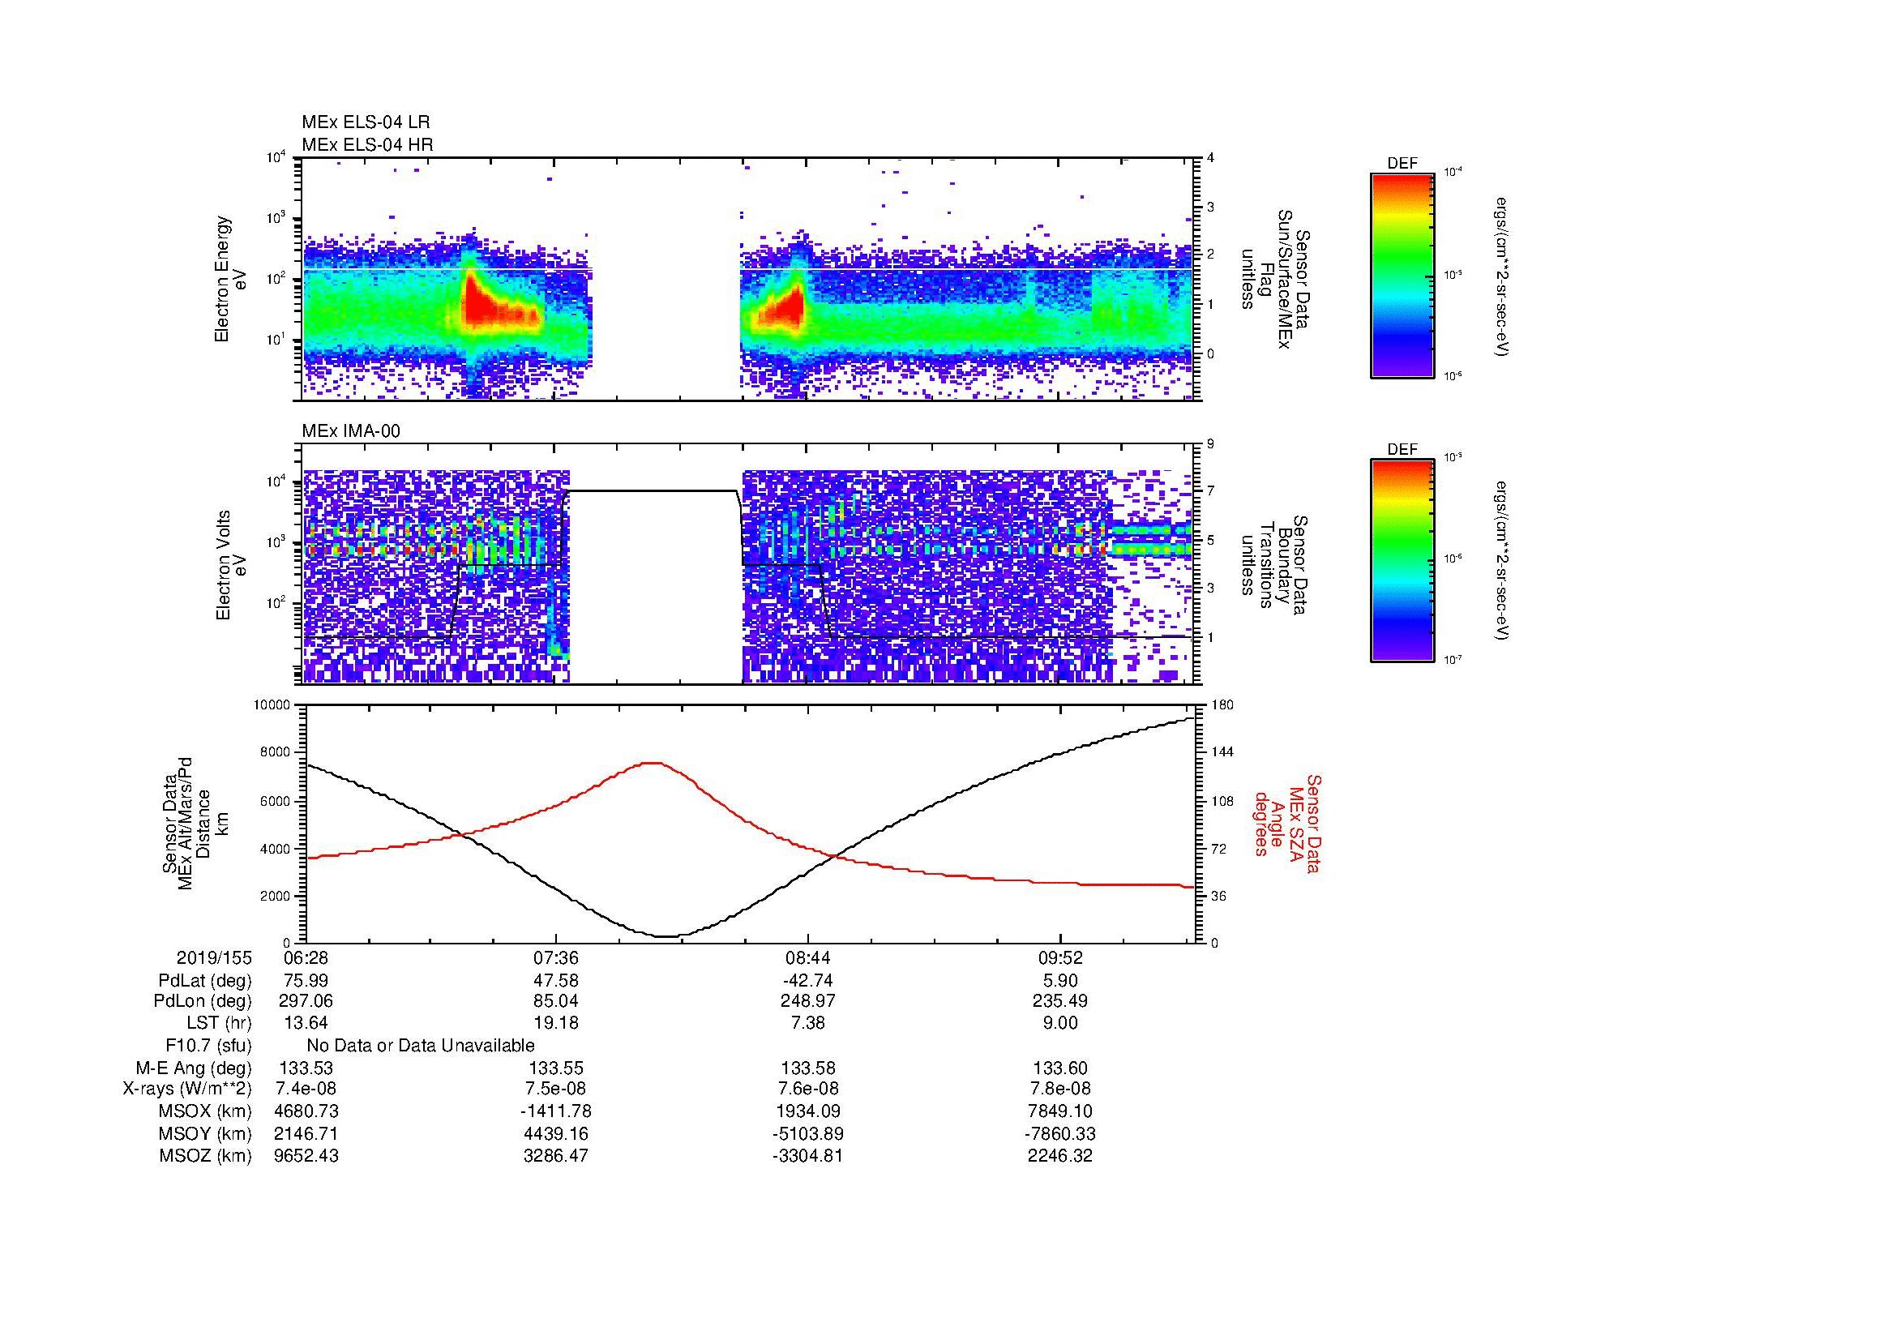Screen dimensions: 1896x1340
Task: Click LST value 7.38
Action: point(807,1024)
